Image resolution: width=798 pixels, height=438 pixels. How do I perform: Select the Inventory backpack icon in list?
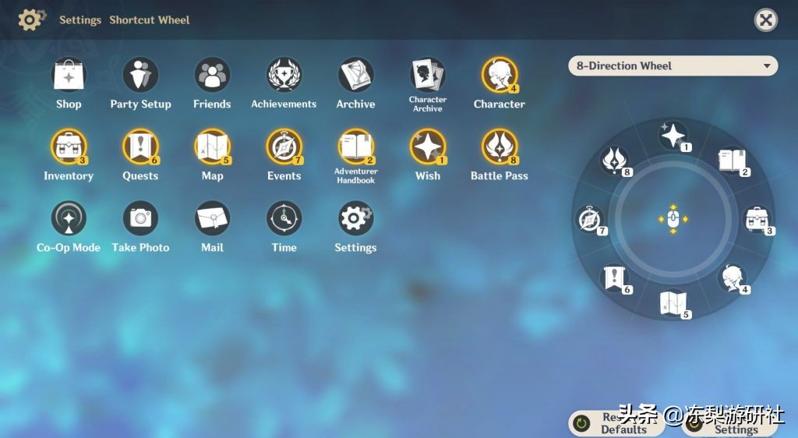tap(69, 147)
